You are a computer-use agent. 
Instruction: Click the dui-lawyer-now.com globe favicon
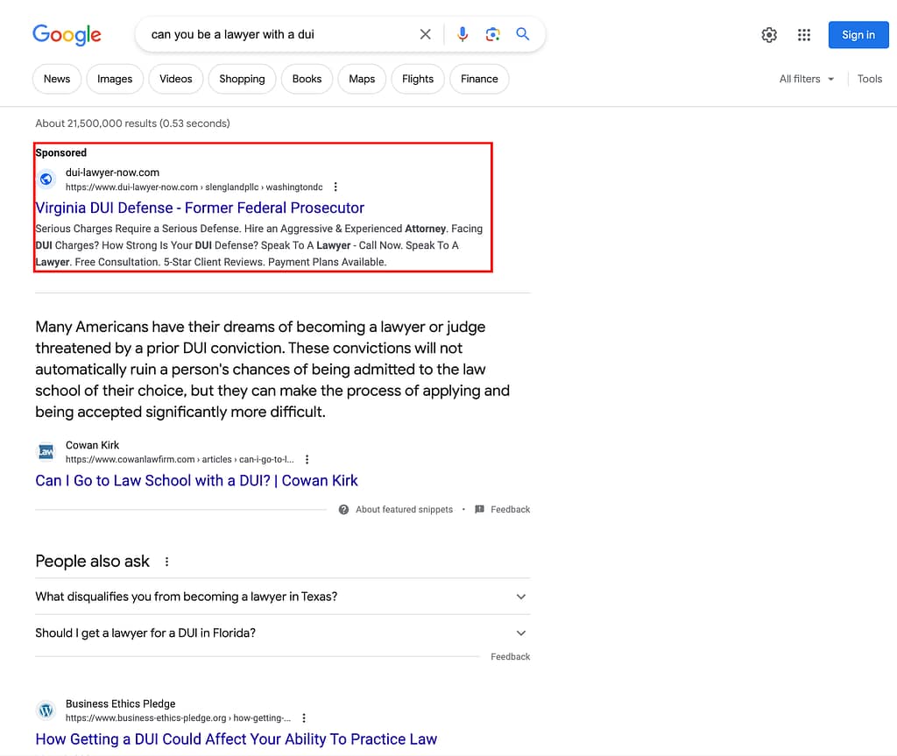tap(46, 179)
